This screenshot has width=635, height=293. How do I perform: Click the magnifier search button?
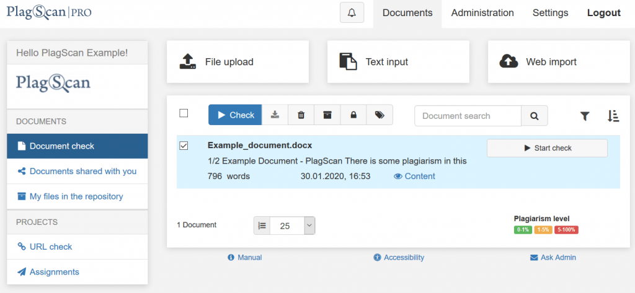534,116
